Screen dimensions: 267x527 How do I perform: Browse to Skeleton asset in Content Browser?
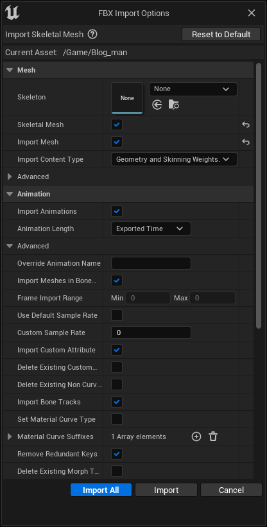click(x=174, y=105)
